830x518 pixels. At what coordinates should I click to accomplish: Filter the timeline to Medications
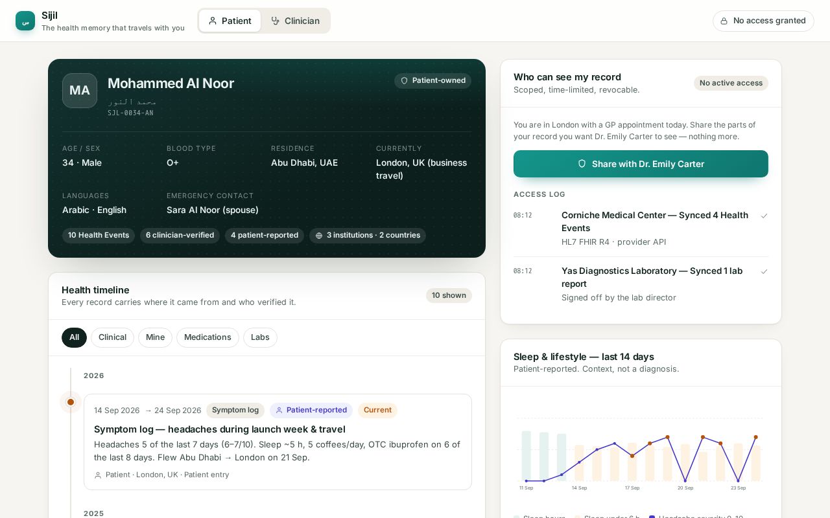tap(207, 337)
